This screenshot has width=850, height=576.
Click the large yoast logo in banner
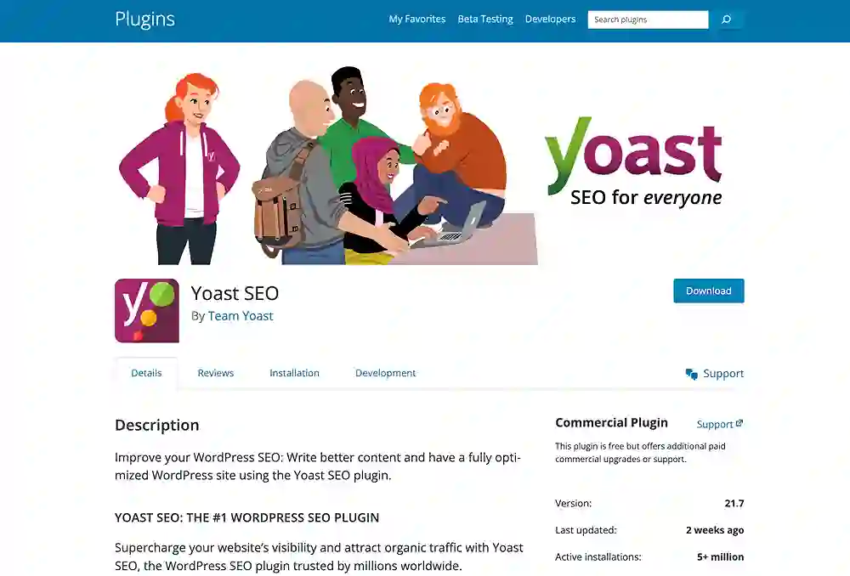[633, 155]
